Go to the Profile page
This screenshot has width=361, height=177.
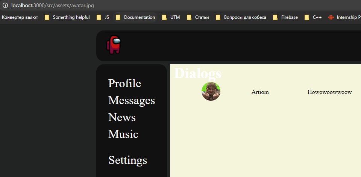pos(124,83)
